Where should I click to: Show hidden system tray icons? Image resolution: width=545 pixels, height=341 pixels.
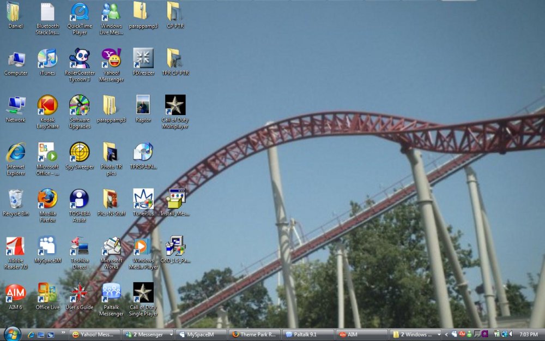point(446,334)
